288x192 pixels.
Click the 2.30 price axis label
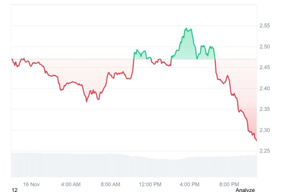[x=265, y=130]
